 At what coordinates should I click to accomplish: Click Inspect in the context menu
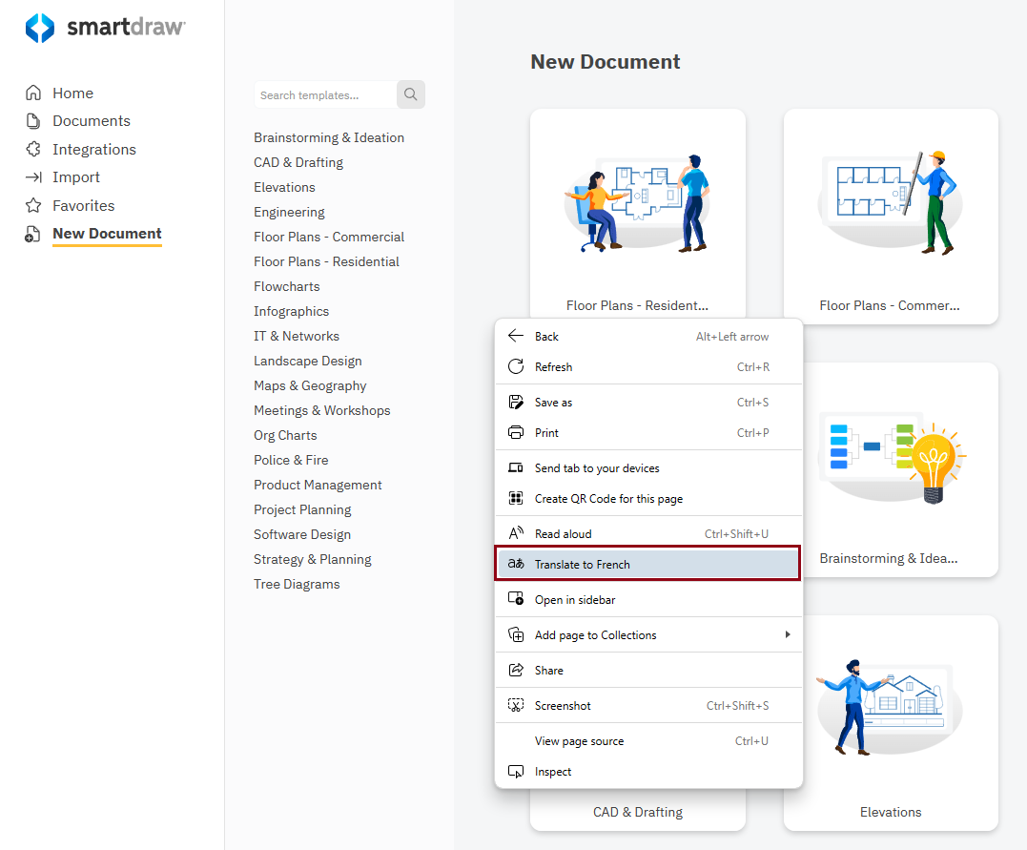(553, 772)
